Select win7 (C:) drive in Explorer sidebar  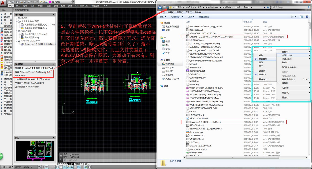click(170, 64)
